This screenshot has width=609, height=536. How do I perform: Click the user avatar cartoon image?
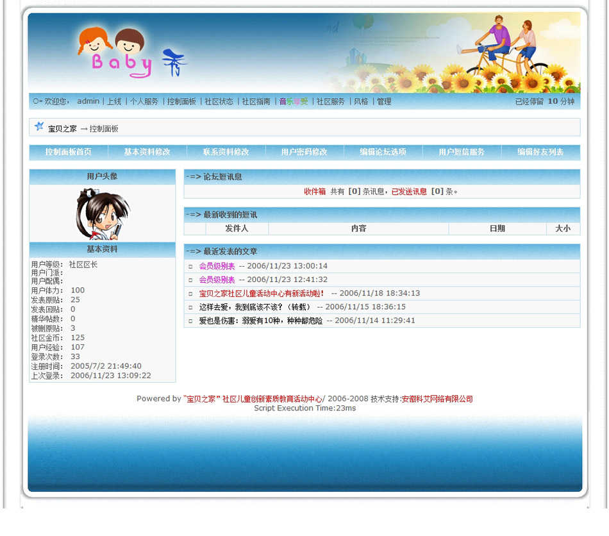tap(103, 214)
